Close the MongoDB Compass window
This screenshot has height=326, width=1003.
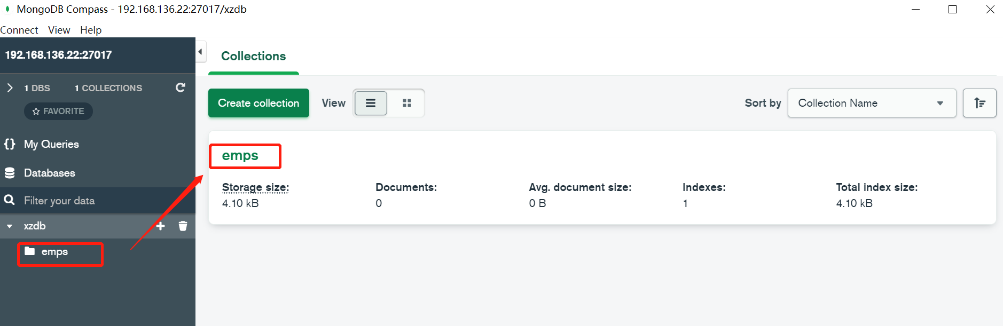990,9
